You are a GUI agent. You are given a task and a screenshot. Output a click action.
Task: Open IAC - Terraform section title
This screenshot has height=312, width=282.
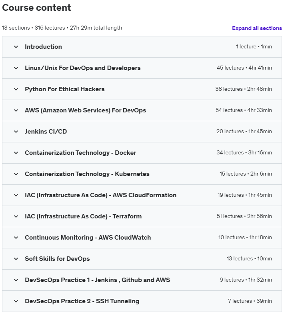tap(83, 216)
